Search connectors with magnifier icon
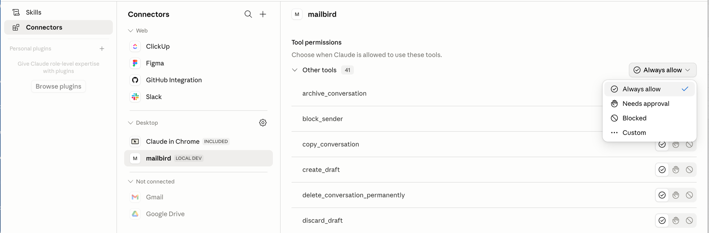709x233 pixels. tap(248, 14)
